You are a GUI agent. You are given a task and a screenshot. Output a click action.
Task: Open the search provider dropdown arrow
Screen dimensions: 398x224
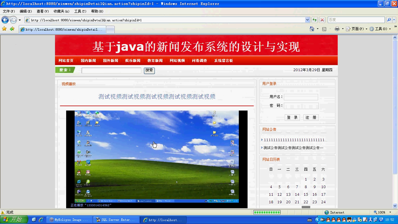[394, 20]
